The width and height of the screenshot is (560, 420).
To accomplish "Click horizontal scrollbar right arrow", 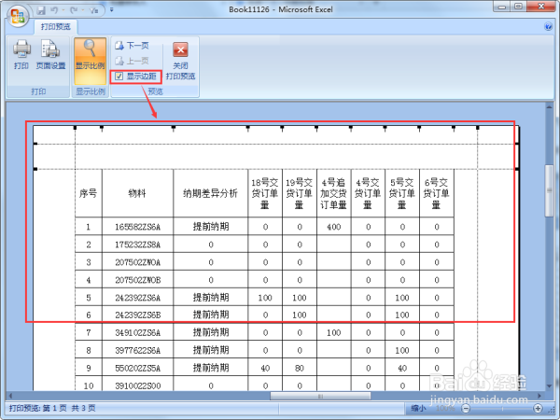I will tap(539, 396).
